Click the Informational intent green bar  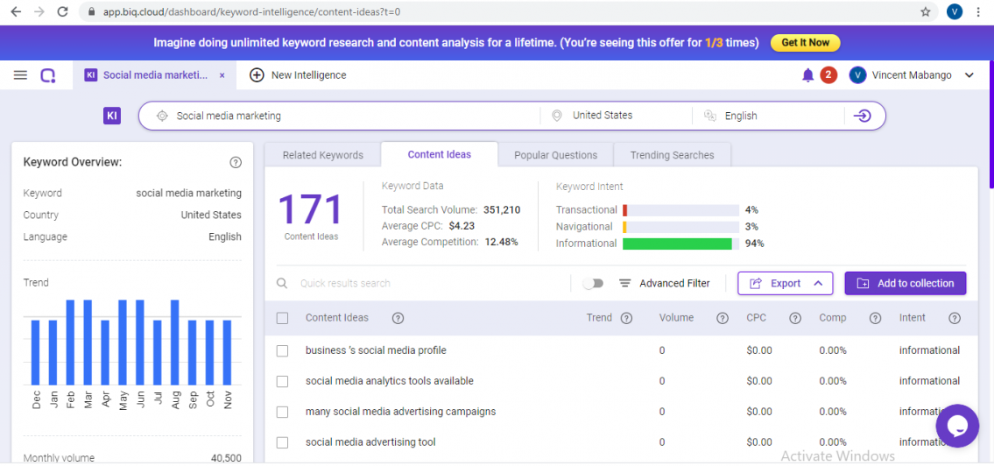tap(677, 244)
